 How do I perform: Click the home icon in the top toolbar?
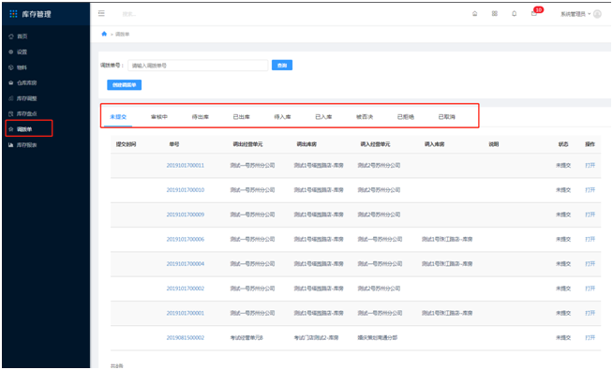[474, 14]
